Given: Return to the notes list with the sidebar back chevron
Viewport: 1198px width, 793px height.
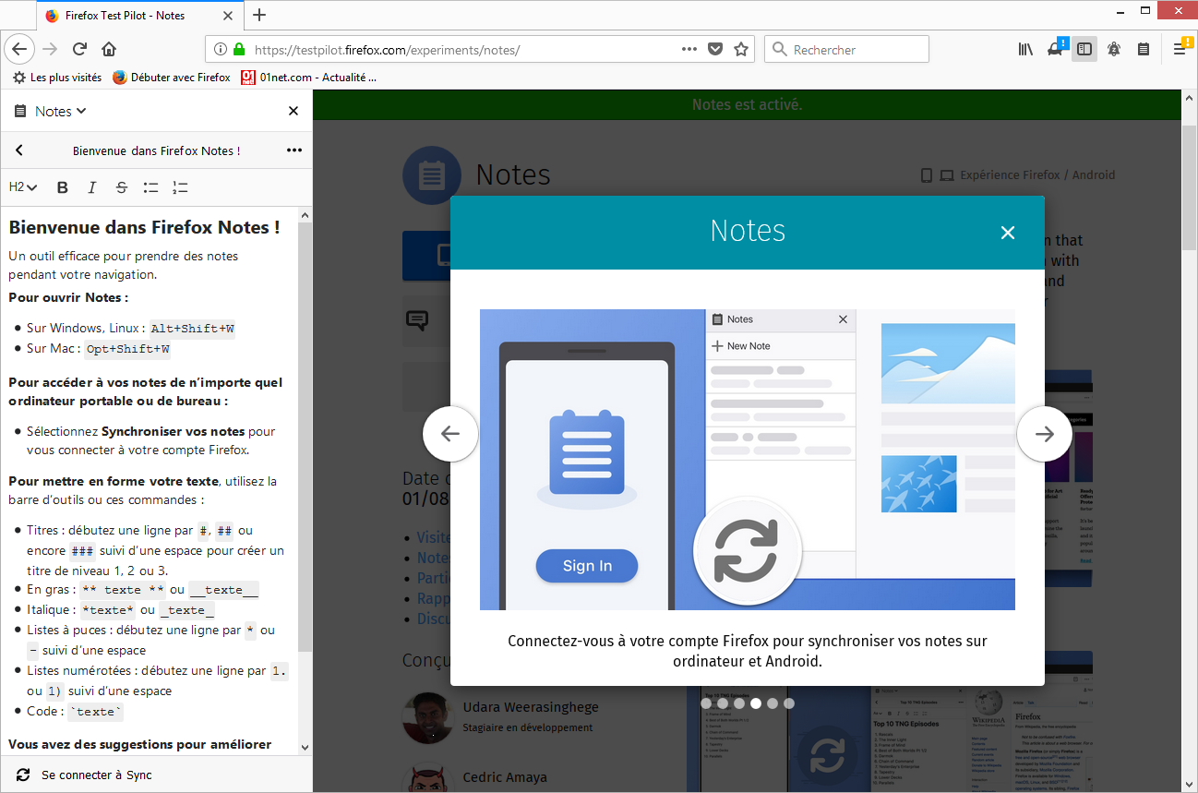Looking at the screenshot, I should pos(19,150).
